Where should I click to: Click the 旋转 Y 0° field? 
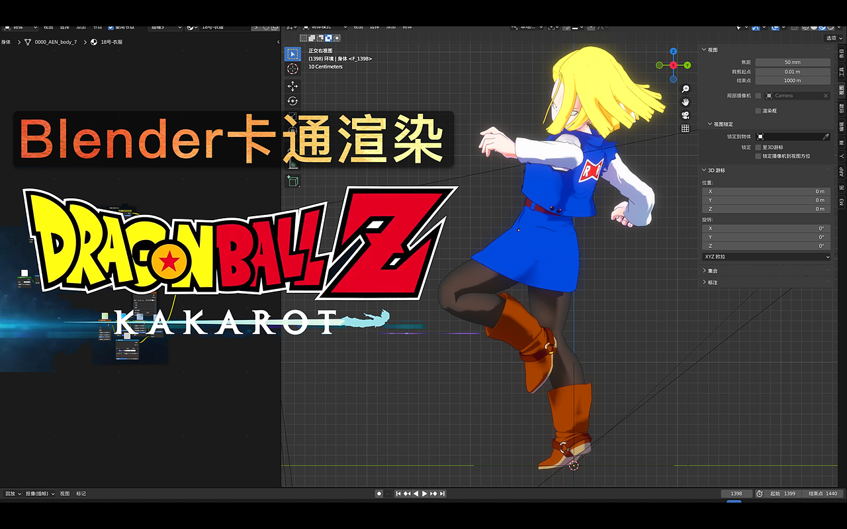(x=766, y=237)
